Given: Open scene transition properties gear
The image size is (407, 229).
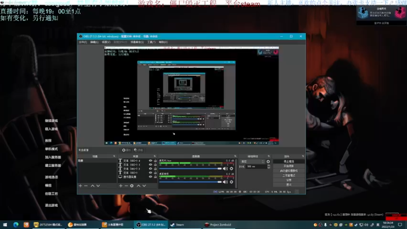Looking at the screenshot, I should click(x=268, y=161).
